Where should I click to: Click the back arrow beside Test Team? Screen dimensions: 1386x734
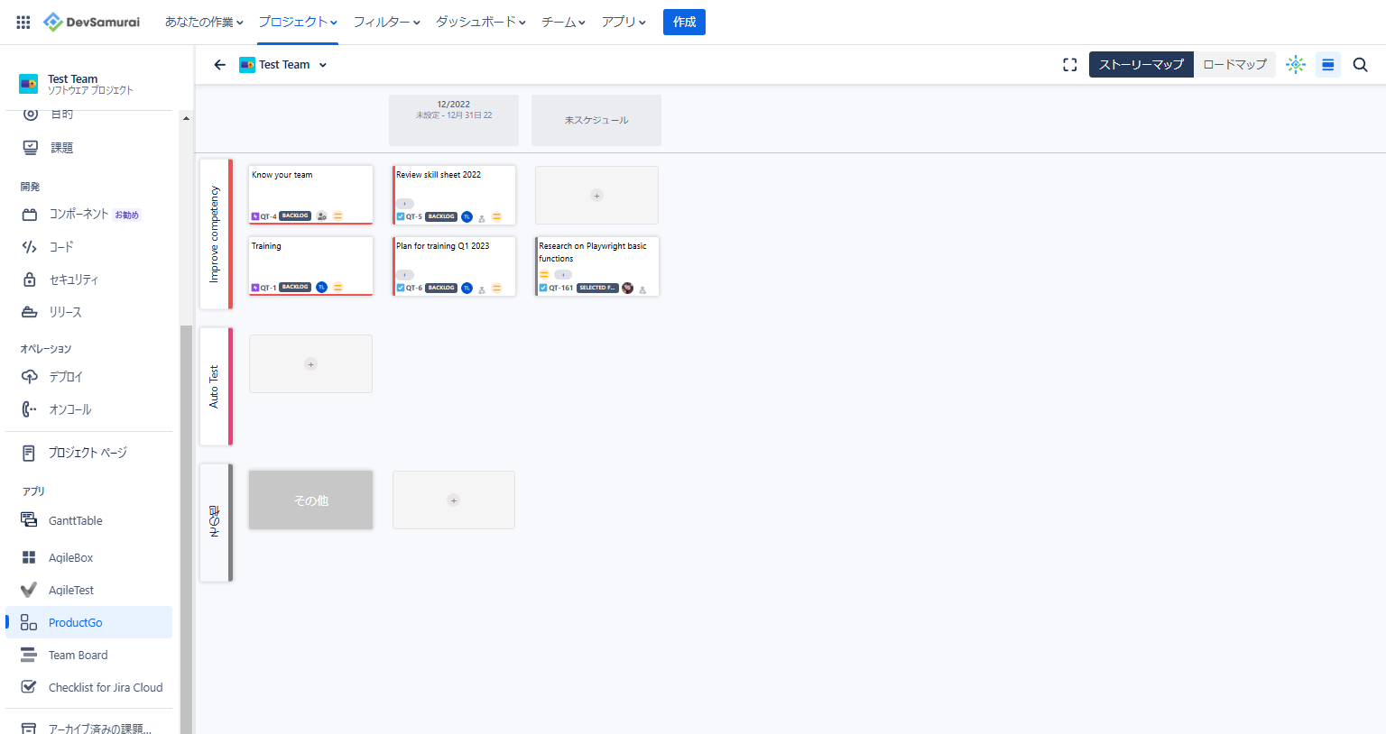click(x=219, y=65)
